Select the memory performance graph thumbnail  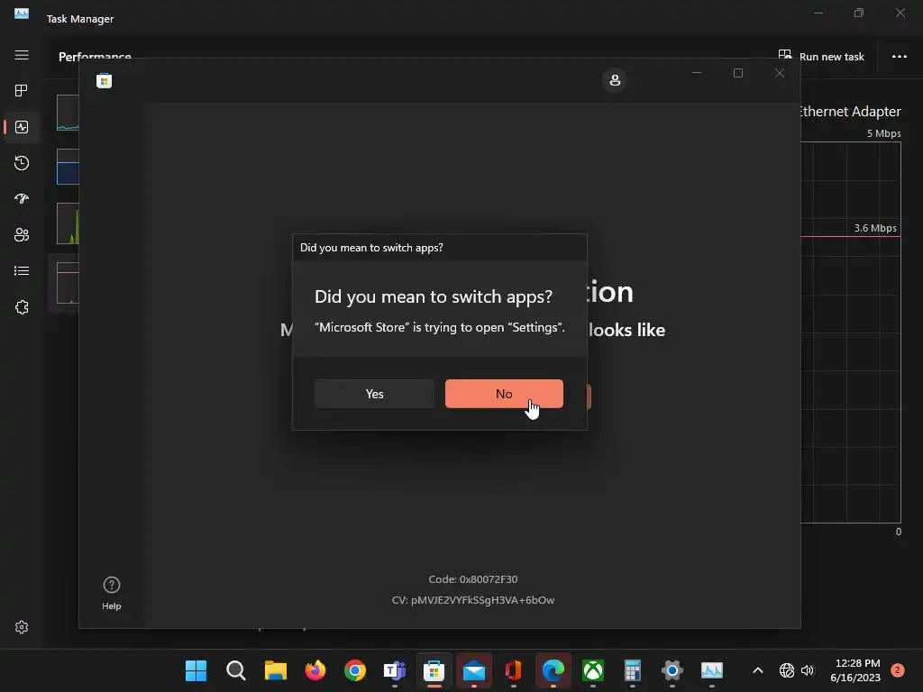[x=68, y=167]
